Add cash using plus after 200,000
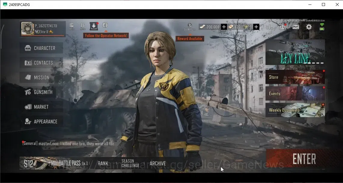This screenshot has height=183, width=343. (x=224, y=27)
